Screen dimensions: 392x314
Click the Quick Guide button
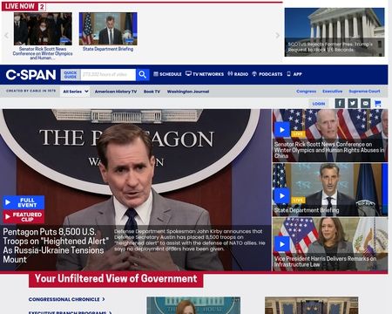click(x=71, y=75)
